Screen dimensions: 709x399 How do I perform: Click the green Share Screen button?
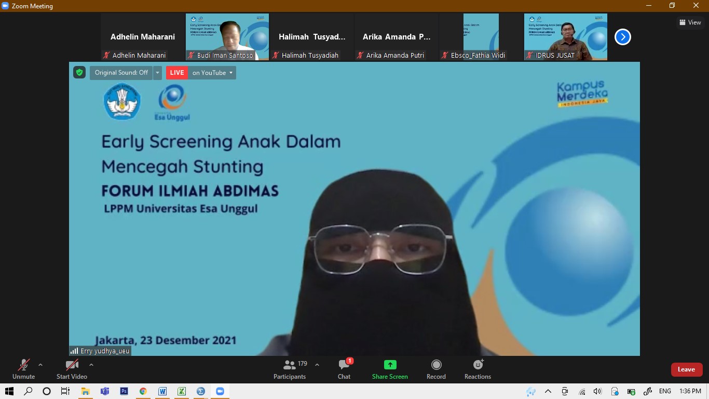(x=390, y=369)
